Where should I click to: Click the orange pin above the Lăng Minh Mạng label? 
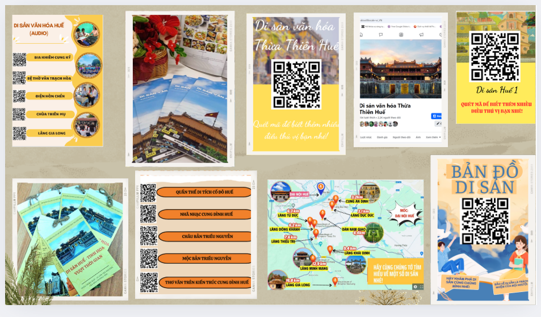[x=313, y=259]
